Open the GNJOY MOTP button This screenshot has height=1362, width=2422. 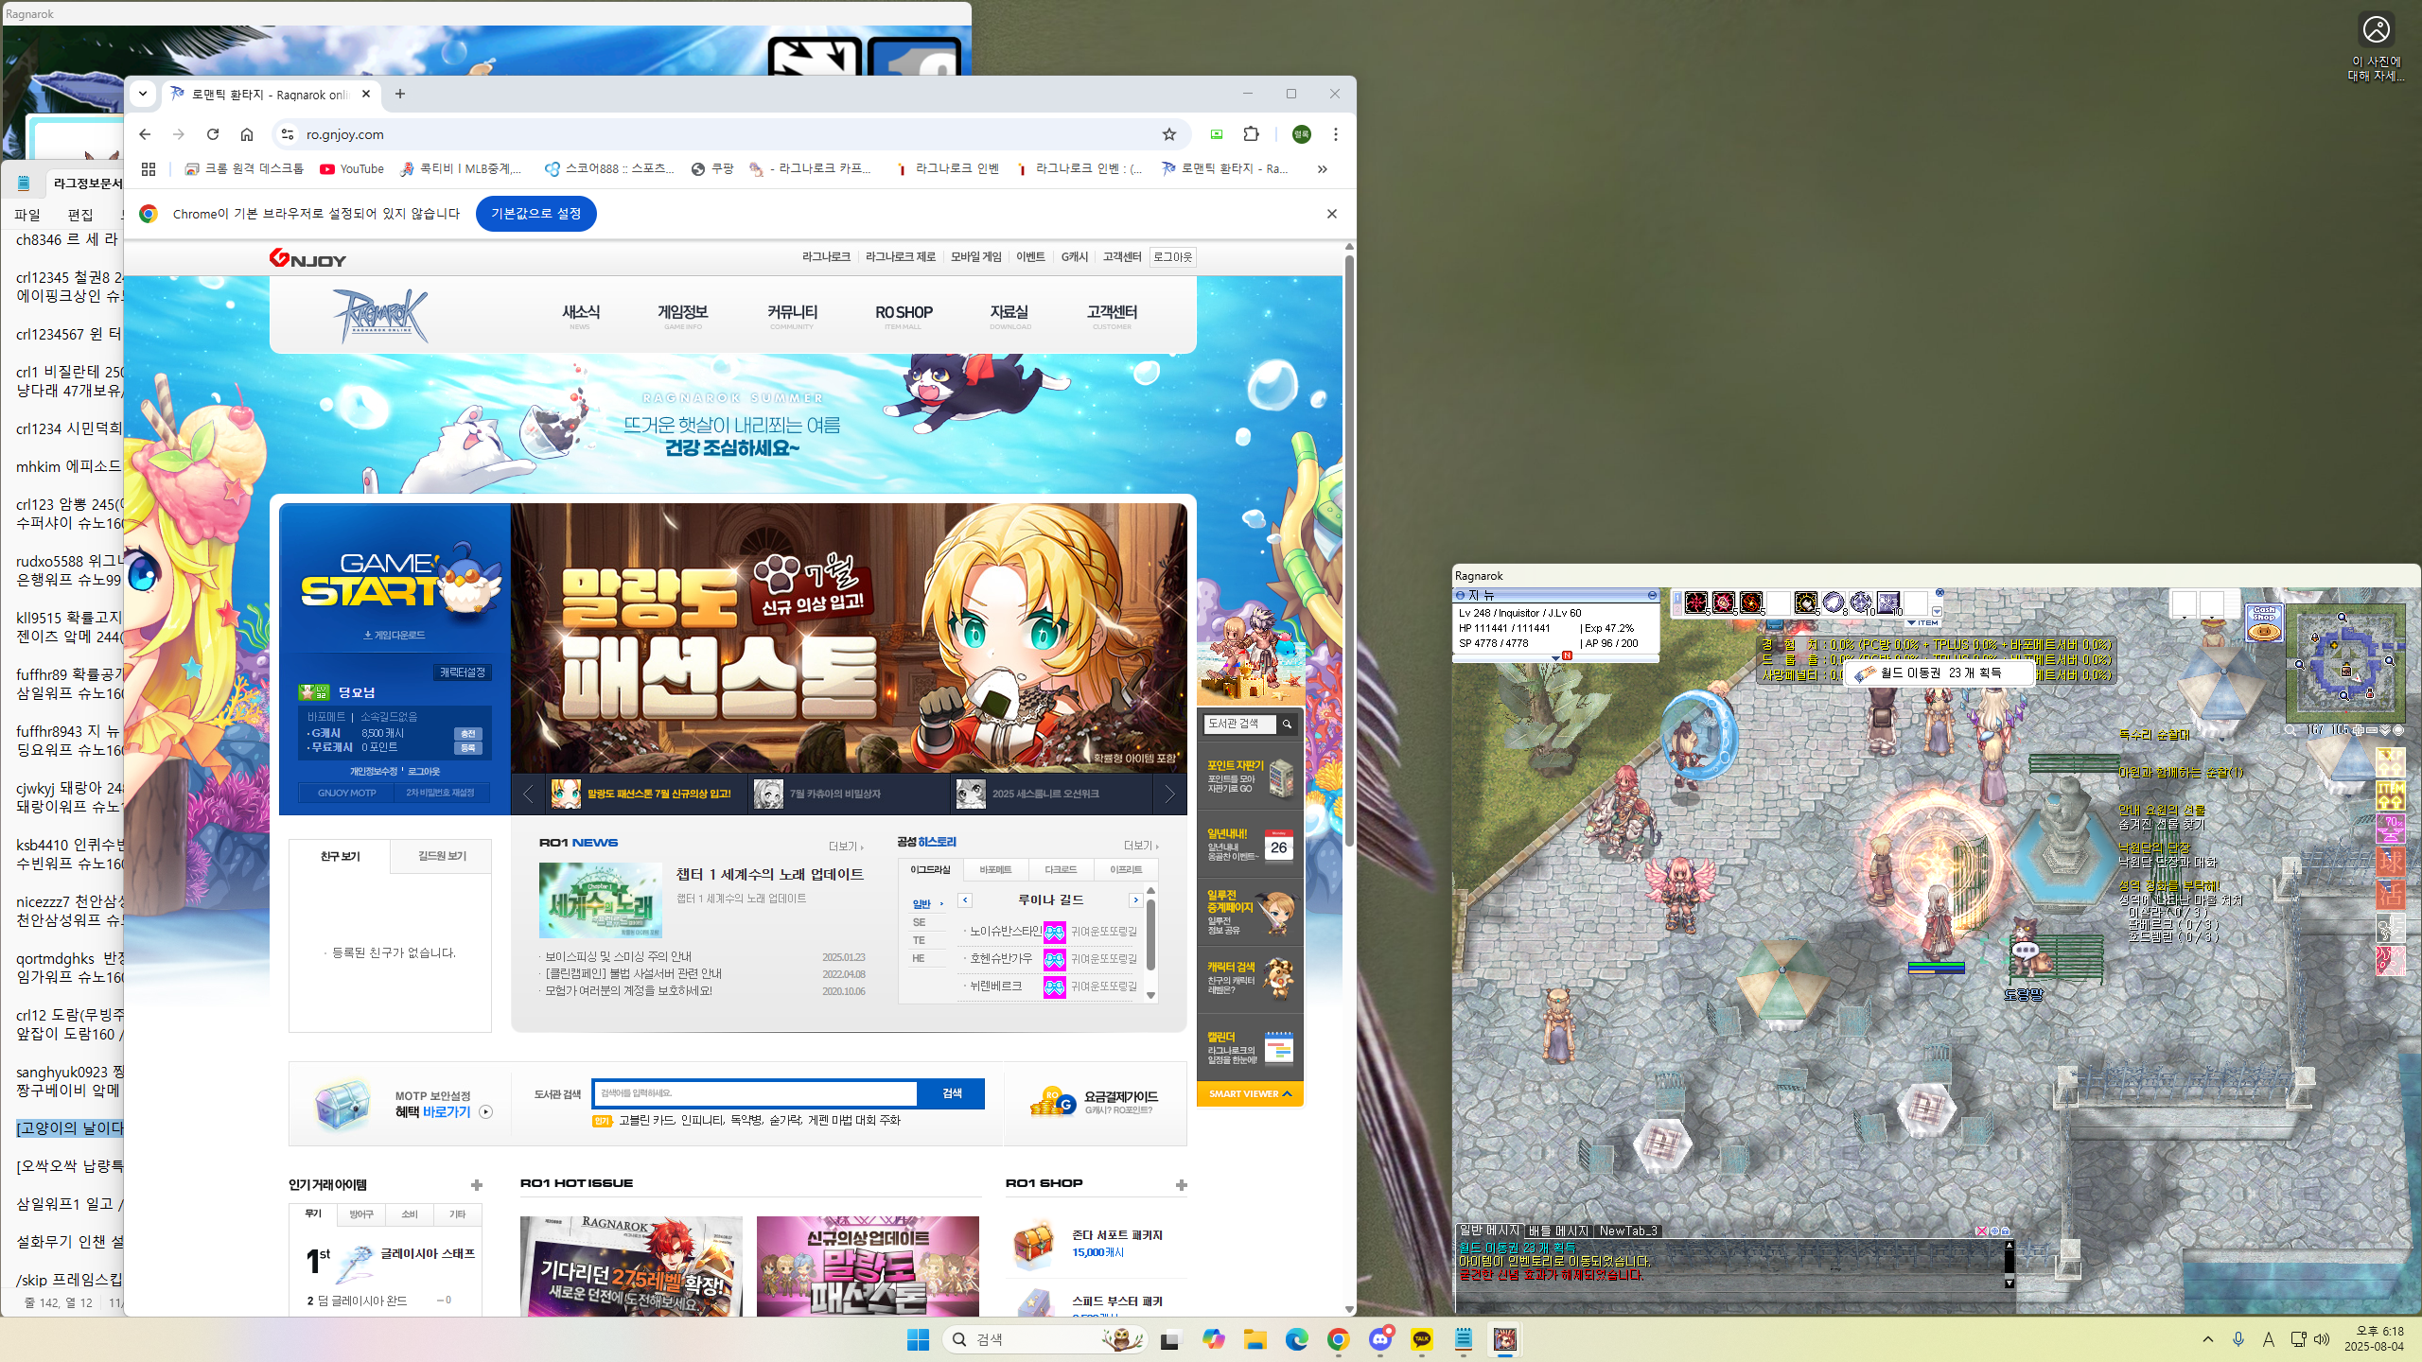[346, 793]
